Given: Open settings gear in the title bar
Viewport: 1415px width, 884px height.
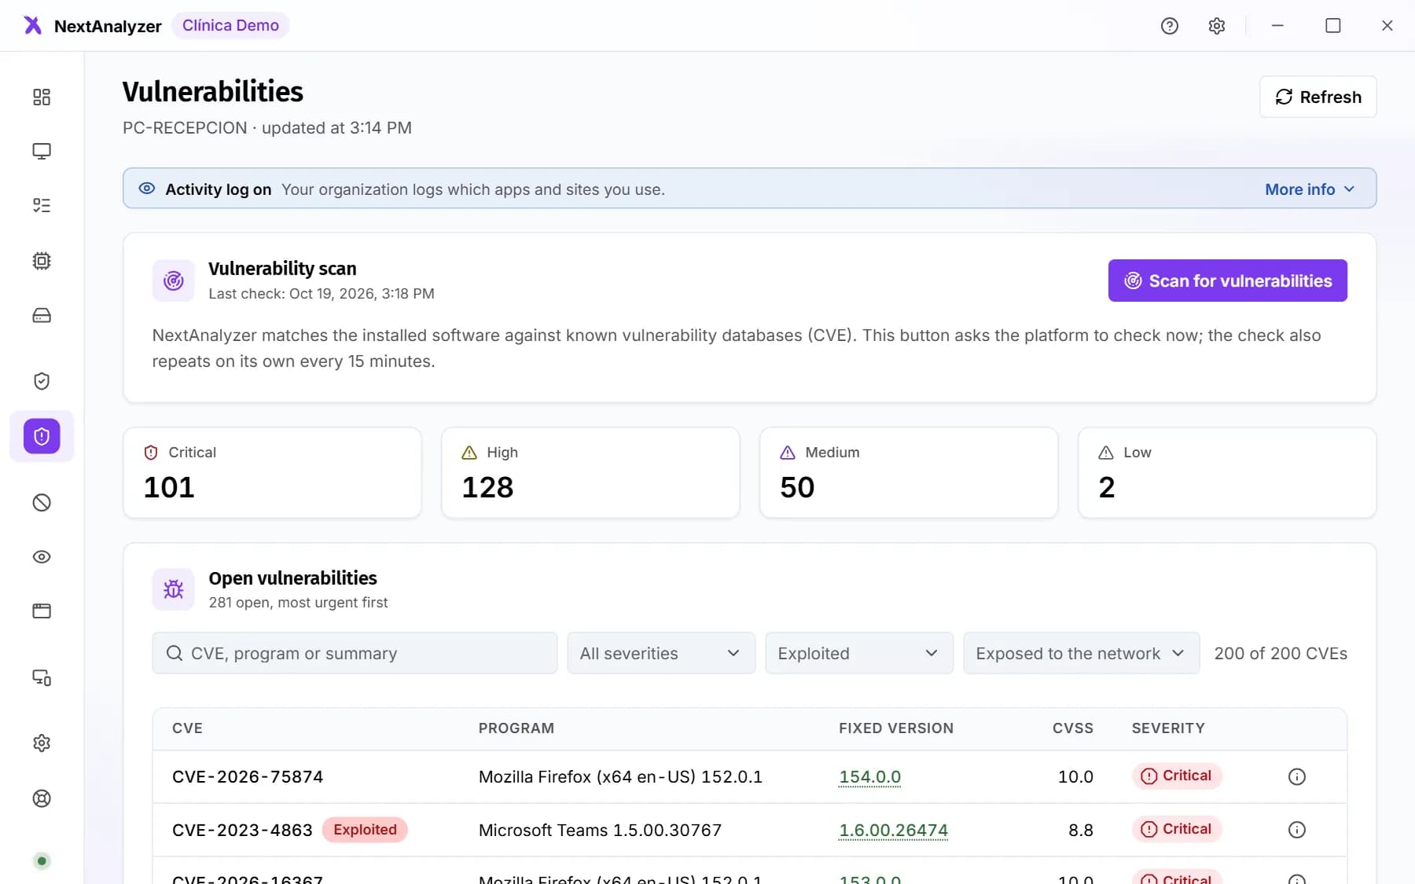Looking at the screenshot, I should [1217, 26].
